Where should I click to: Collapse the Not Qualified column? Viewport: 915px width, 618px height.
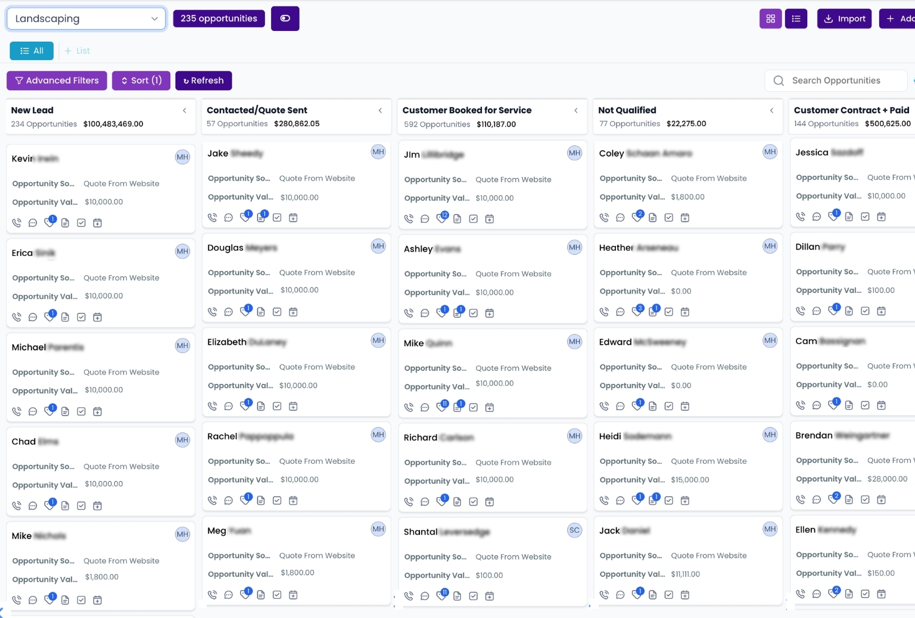pyautogui.click(x=771, y=110)
